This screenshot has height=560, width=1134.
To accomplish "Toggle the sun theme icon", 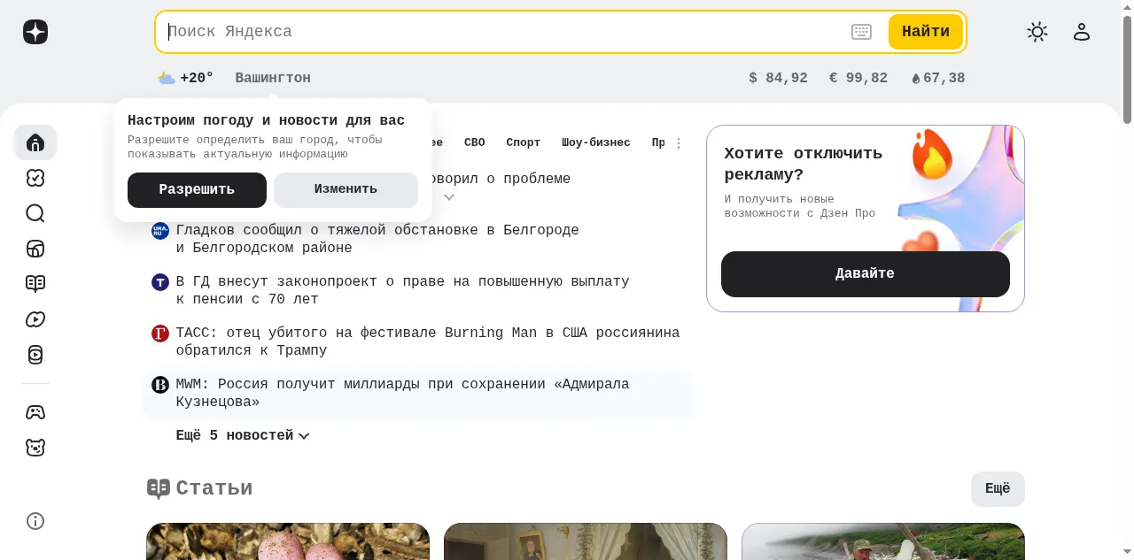I will (1037, 32).
